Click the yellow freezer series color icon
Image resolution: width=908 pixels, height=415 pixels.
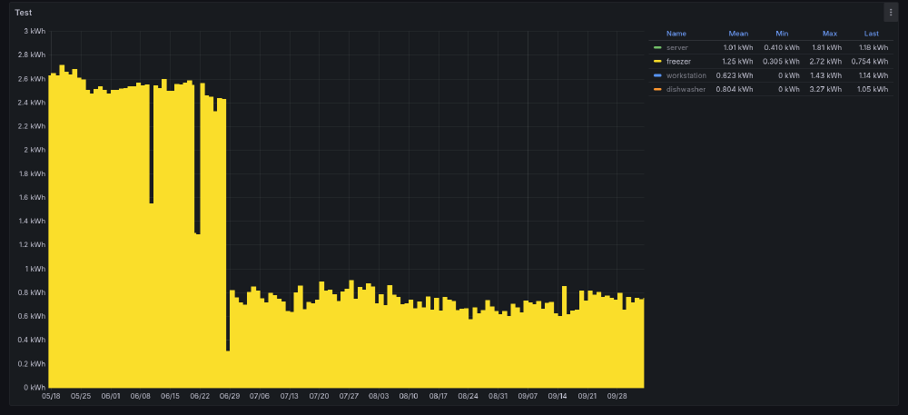[656, 62]
